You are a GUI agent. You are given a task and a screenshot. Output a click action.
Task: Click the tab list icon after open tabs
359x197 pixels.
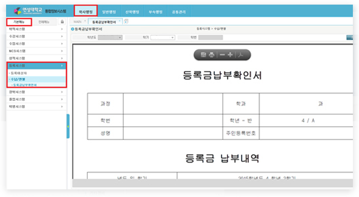tap(126, 21)
